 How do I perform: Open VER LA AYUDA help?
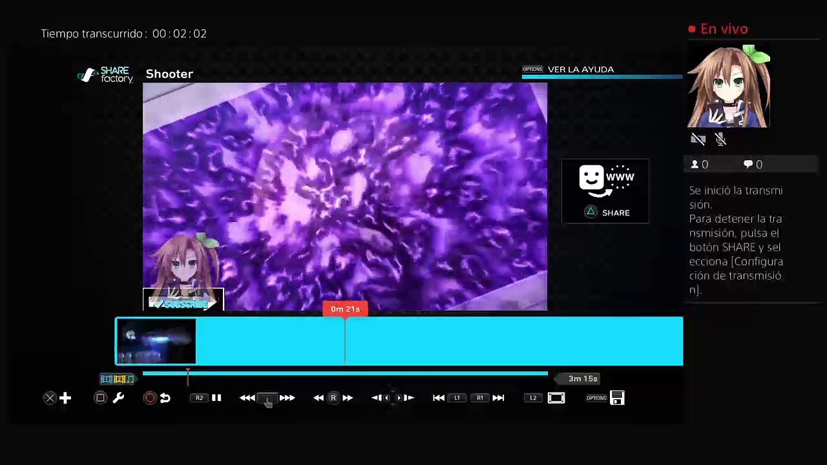click(x=581, y=69)
